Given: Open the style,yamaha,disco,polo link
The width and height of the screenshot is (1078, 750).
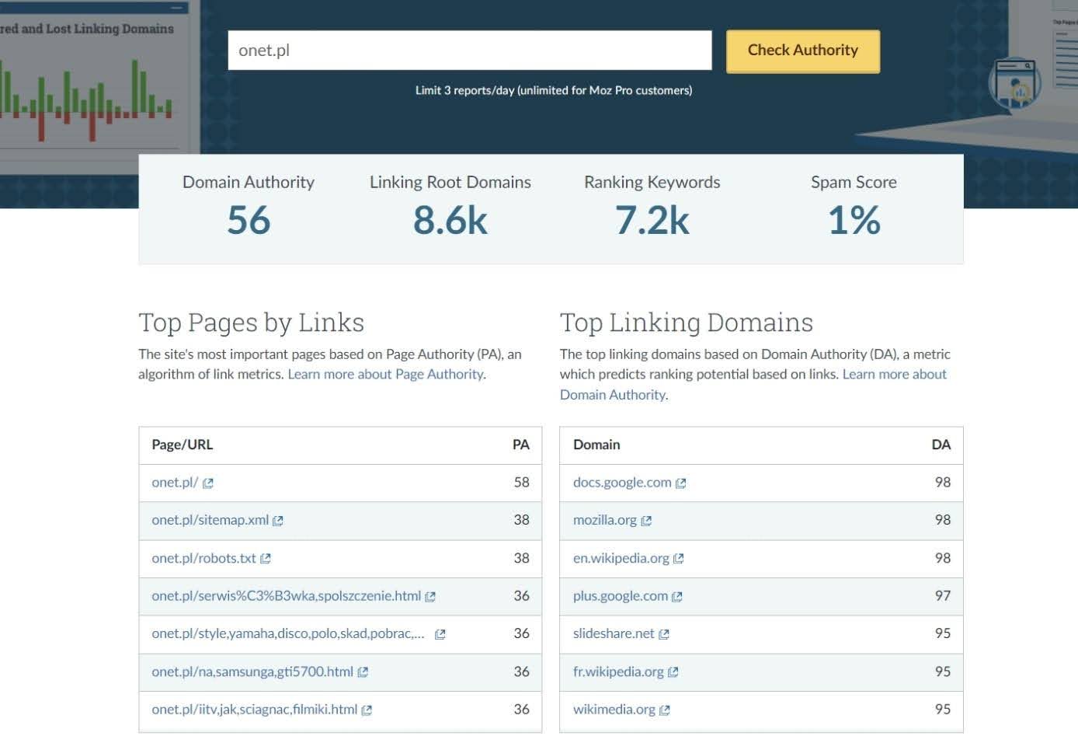Looking at the screenshot, I should coord(288,633).
